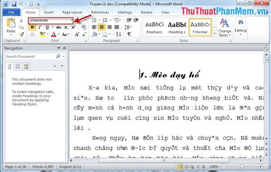Align text right
This screenshot has width=271, height=172.
tap(109, 27)
